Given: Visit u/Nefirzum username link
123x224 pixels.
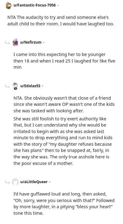Looking at the screenshot, I should point(31,42).
